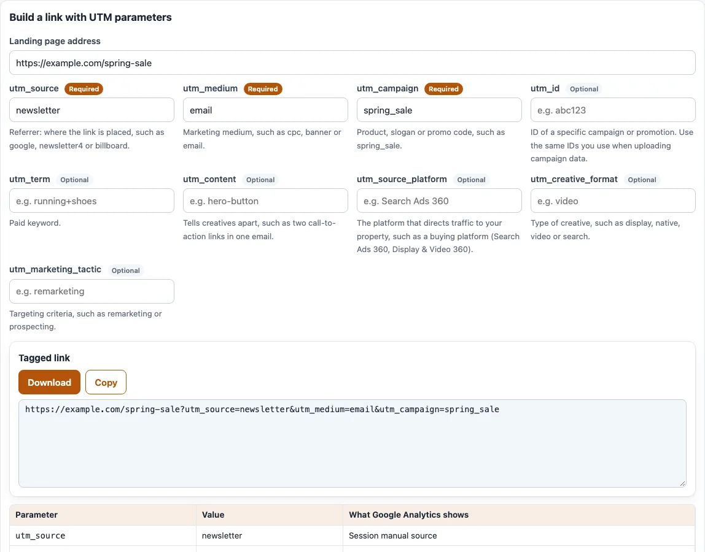Click the Optional badge next to utm_creative_format
The height and width of the screenshot is (552, 705).
pos(642,180)
